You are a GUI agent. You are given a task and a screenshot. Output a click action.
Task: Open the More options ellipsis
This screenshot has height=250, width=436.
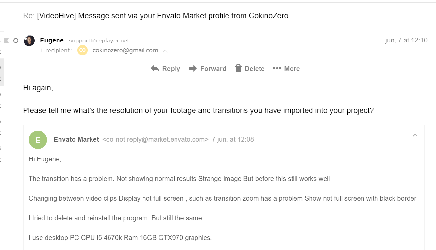[x=277, y=68]
